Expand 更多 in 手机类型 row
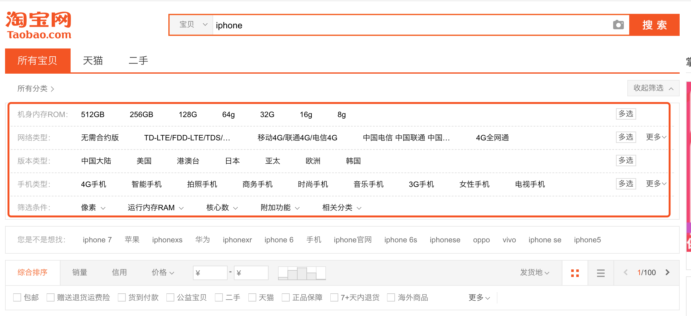This screenshot has height=316, width=691. (x=656, y=183)
